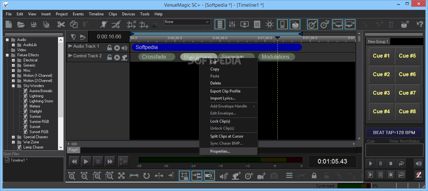
Task: Click the zoom in timeline icon
Action: tap(72, 176)
